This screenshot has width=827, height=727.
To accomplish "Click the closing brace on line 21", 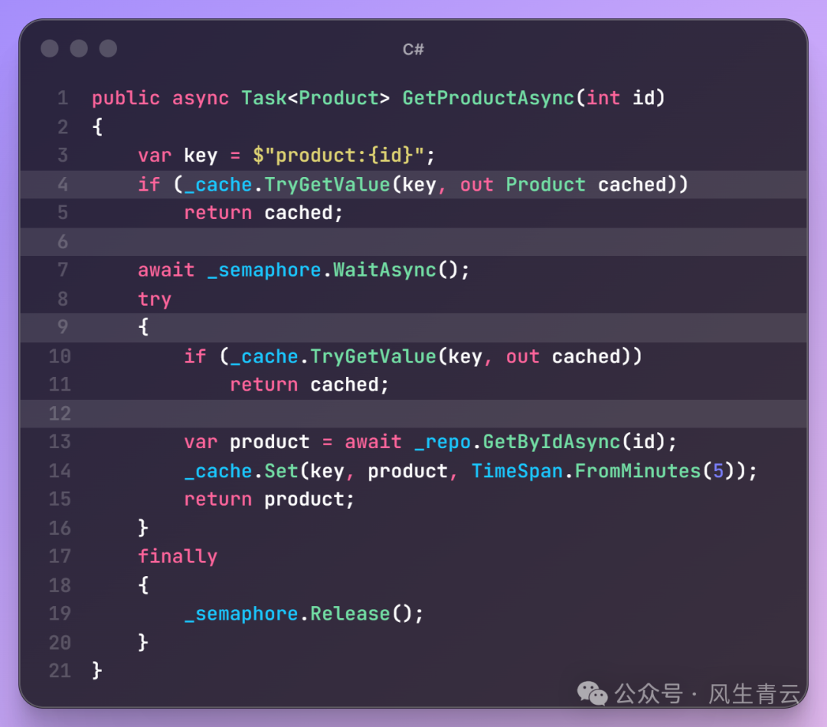I will point(97,671).
